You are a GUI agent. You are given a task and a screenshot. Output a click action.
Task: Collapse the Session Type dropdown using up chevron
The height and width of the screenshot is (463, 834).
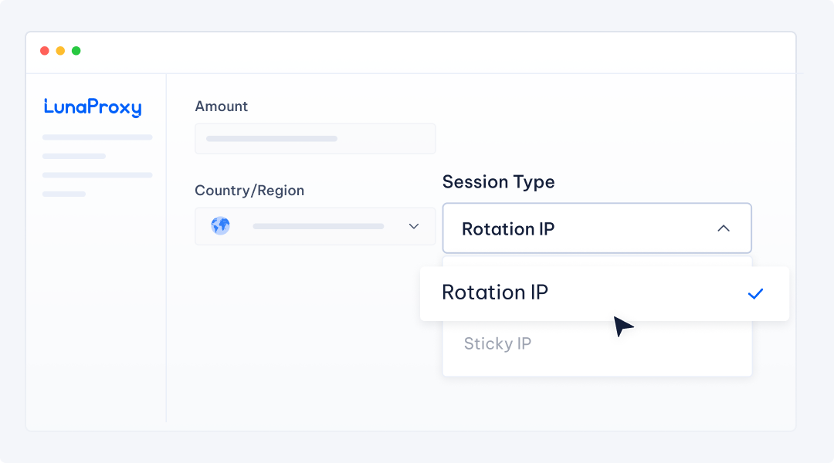(724, 228)
